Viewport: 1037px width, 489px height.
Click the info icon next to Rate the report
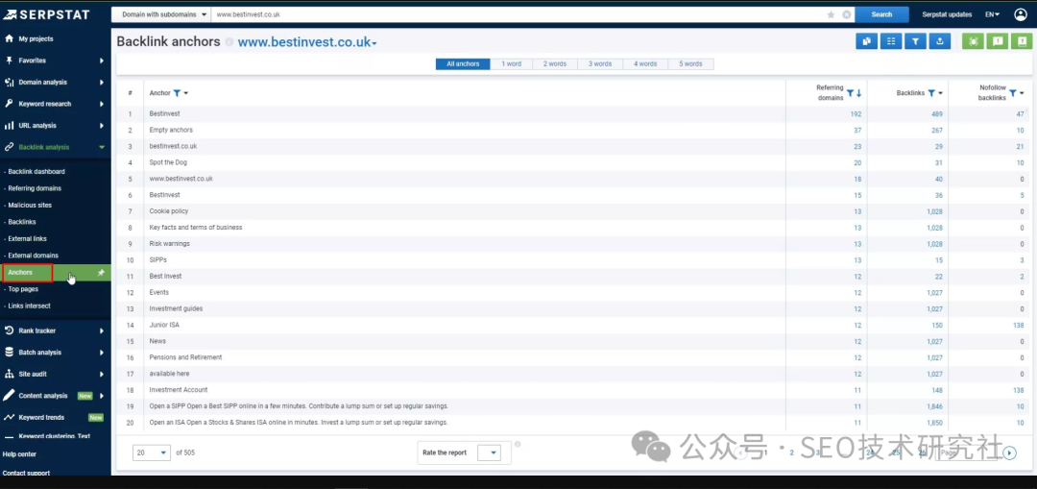pos(518,444)
